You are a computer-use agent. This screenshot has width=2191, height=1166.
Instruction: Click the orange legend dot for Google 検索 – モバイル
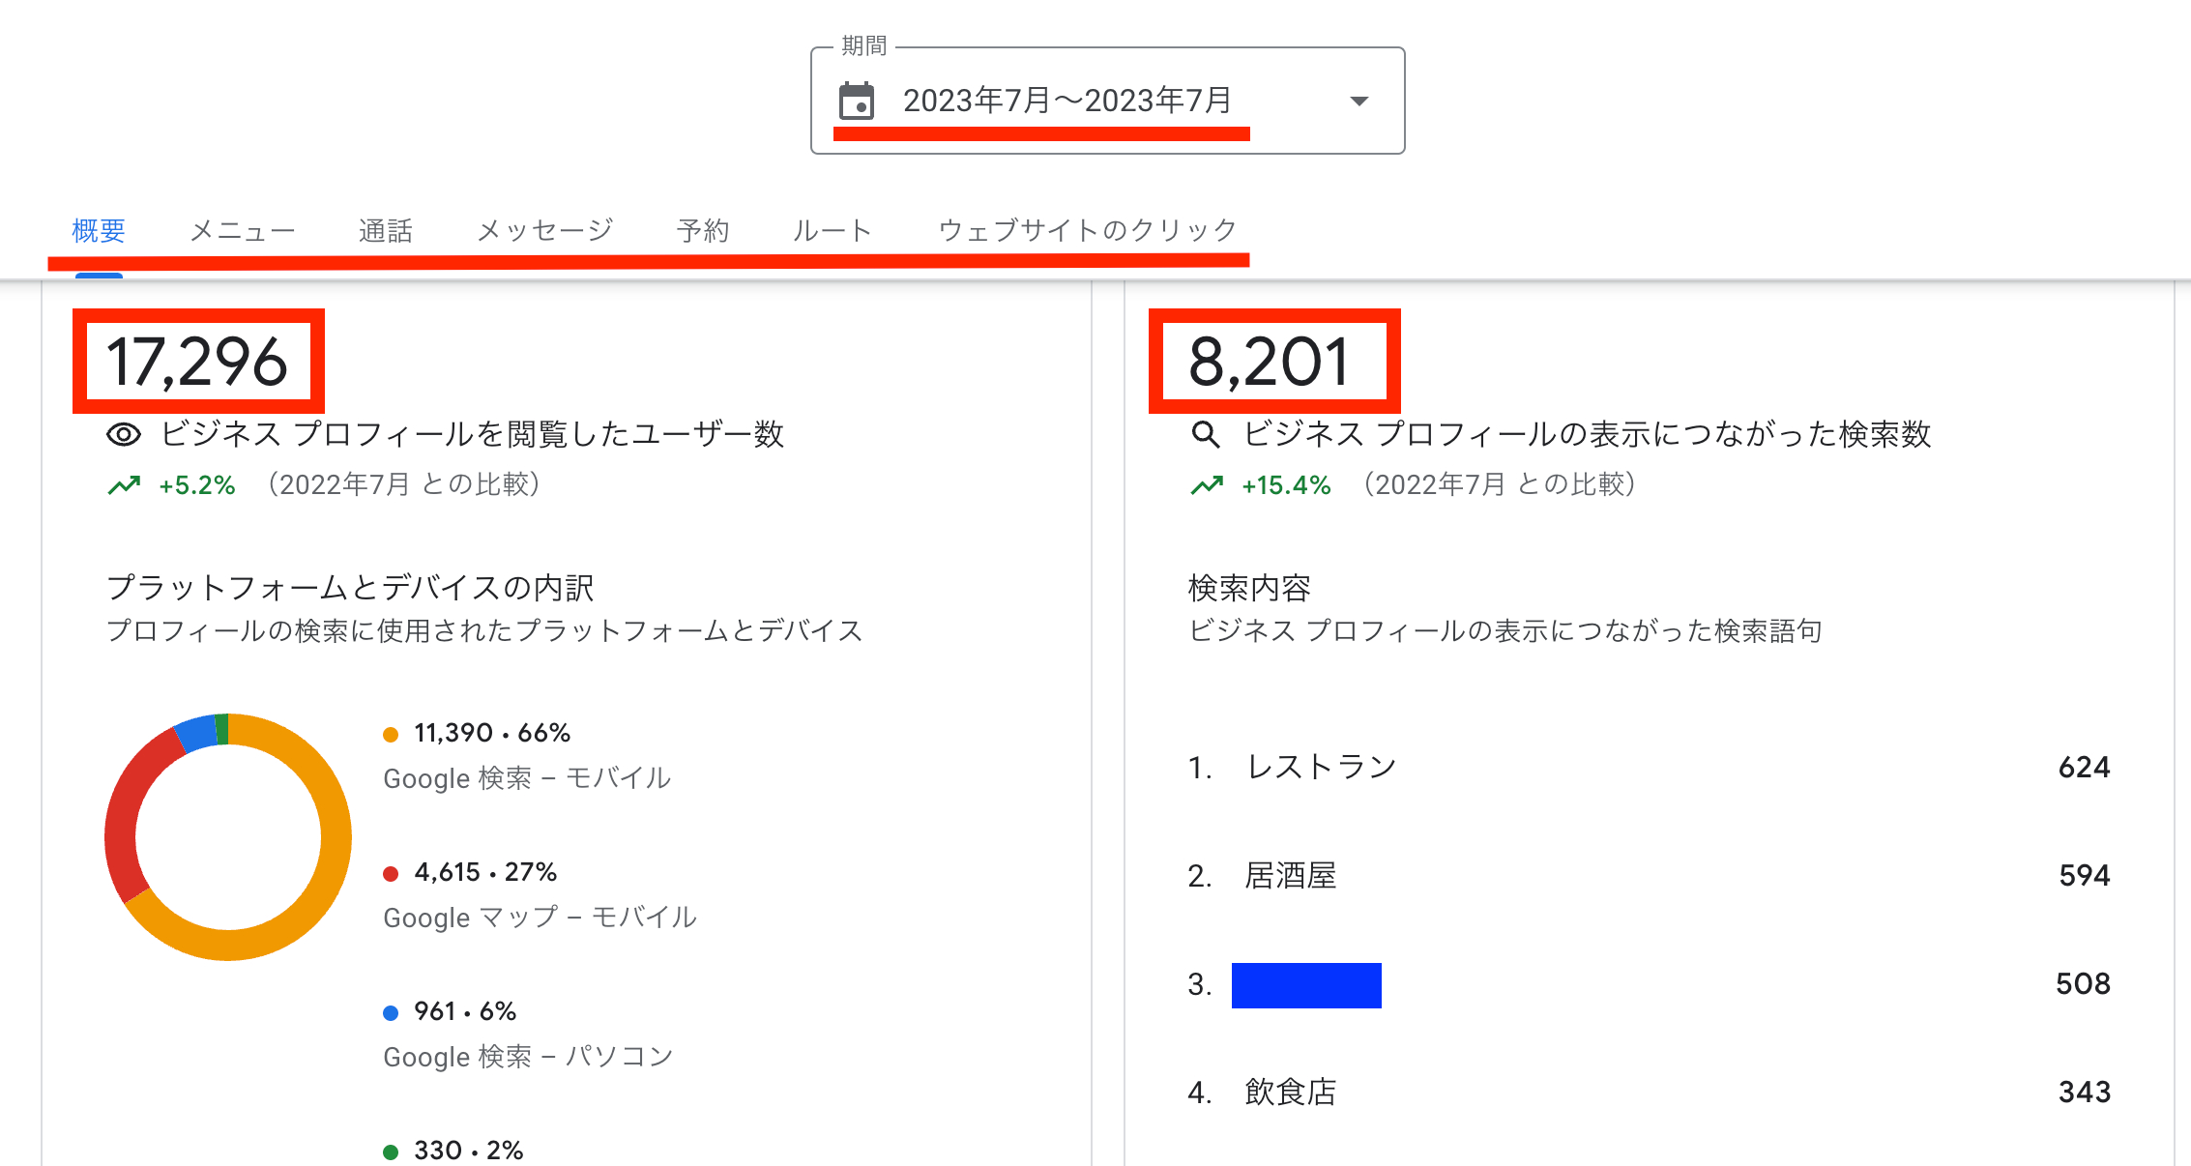click(x=391, y=733)
